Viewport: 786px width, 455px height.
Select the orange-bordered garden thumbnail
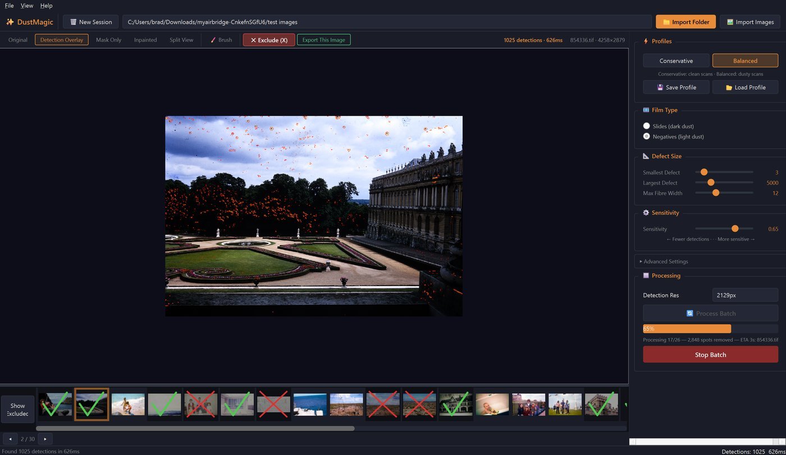pyautogui.click(x=92, y=404)
